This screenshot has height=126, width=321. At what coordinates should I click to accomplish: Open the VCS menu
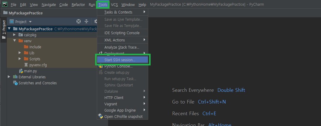(x=114, y=4)
